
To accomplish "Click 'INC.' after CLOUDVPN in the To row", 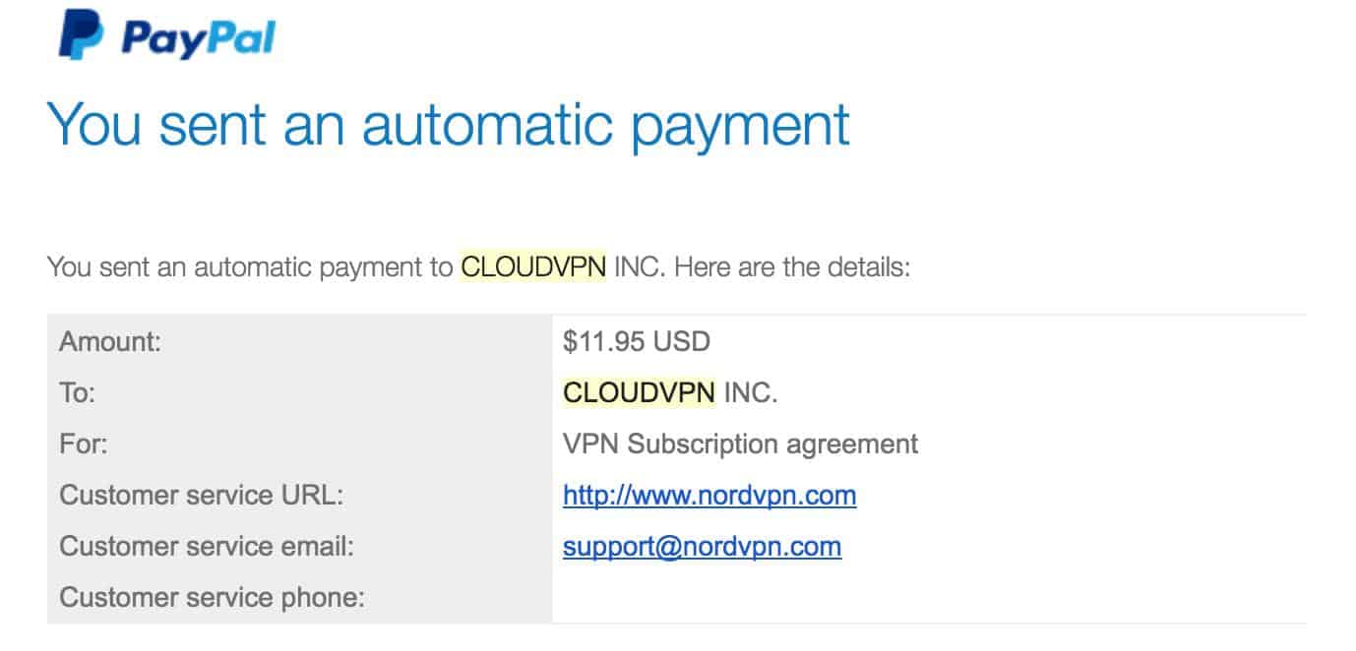I will 751,392.
